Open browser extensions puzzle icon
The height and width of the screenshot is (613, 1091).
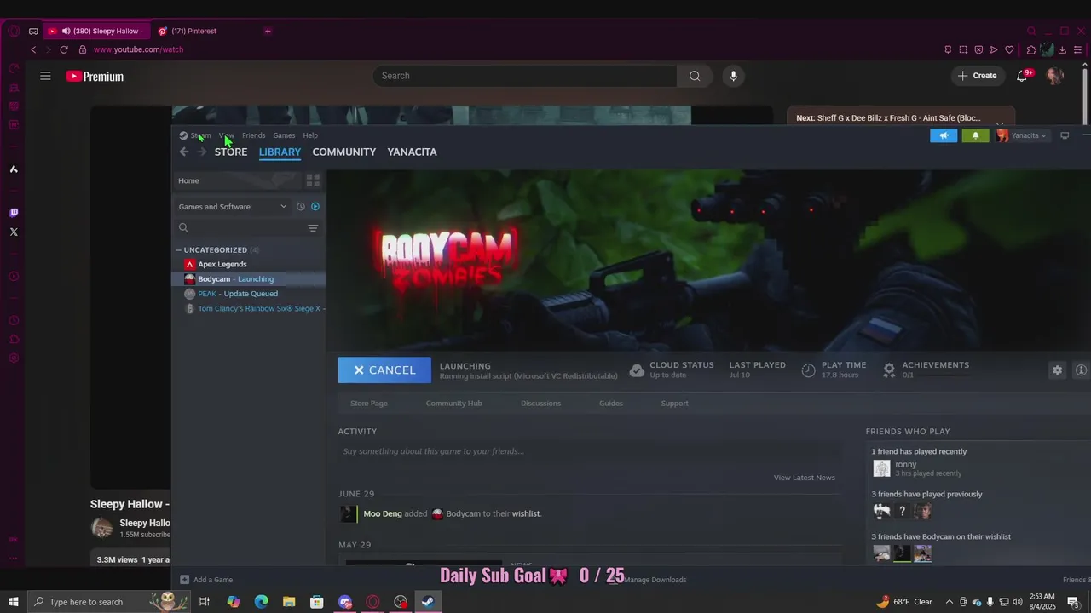(1031, 49)
